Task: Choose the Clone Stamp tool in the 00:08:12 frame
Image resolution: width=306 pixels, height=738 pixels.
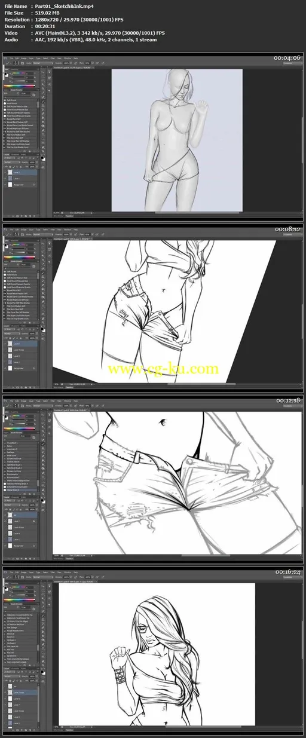Action: tap(43, 277)
